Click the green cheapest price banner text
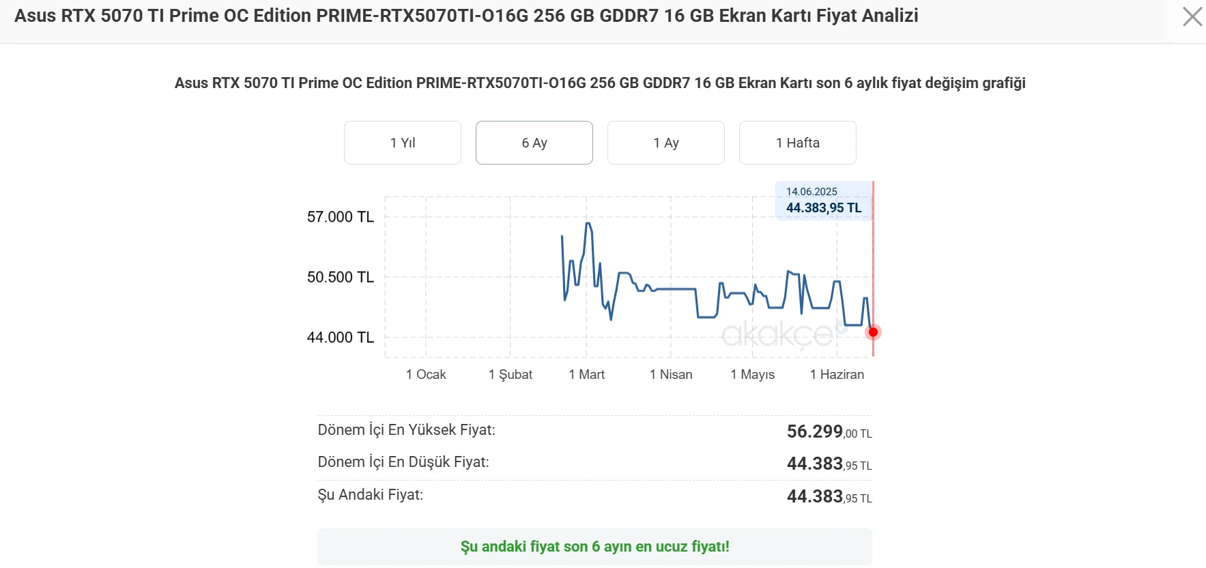This screenshot has width=1206, height=568. point(595,546)
